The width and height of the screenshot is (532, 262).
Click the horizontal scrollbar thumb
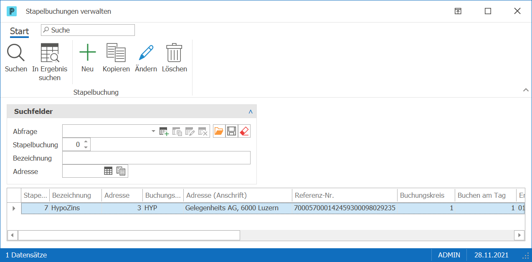point(129,235)
